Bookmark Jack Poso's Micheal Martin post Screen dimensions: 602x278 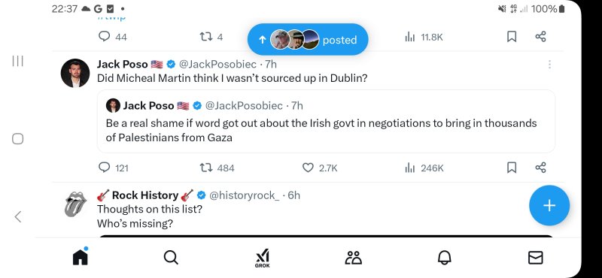pyautogui.click(x=512, y=168)
